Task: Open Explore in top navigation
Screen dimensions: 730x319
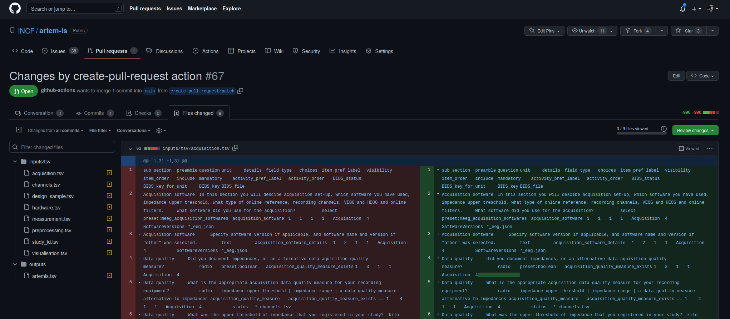Action: click(232, 9)
